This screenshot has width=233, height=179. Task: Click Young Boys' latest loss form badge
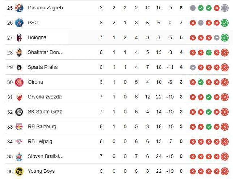tap(225, 171)
